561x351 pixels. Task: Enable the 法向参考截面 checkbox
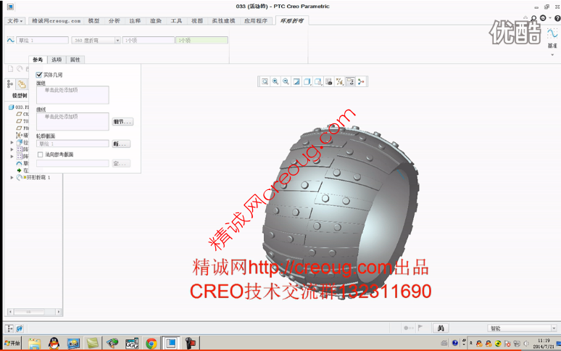pyautogui.click(x=41, y=154)
